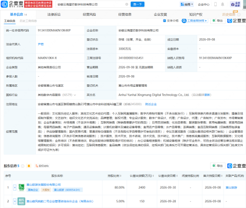This screenshot has height=208, width=246.
Task: Select the 历史工商信息 sub-tab
Action: 28,21
